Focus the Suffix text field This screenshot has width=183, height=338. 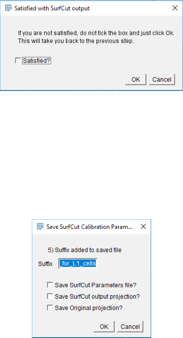point(78,264)
